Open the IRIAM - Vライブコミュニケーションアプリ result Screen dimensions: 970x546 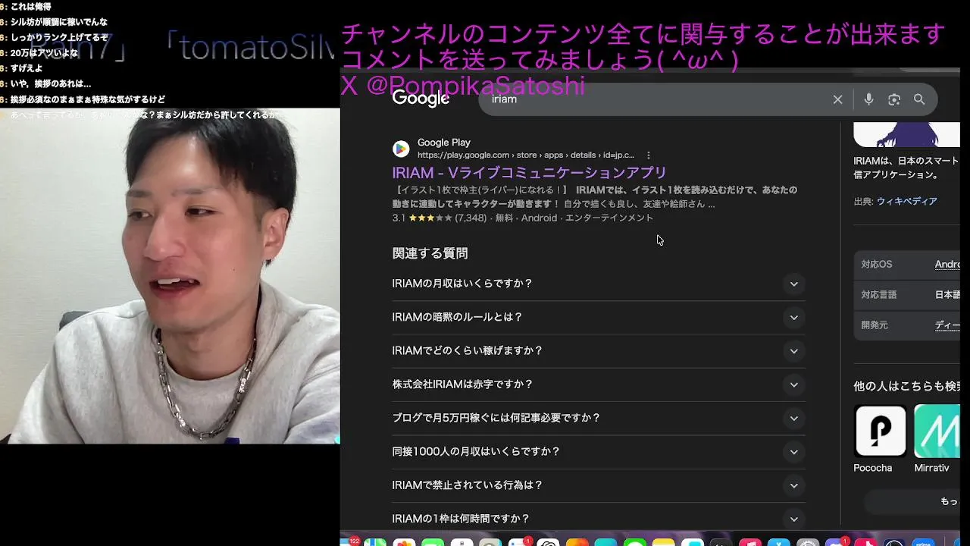click(x=529, y=173)
